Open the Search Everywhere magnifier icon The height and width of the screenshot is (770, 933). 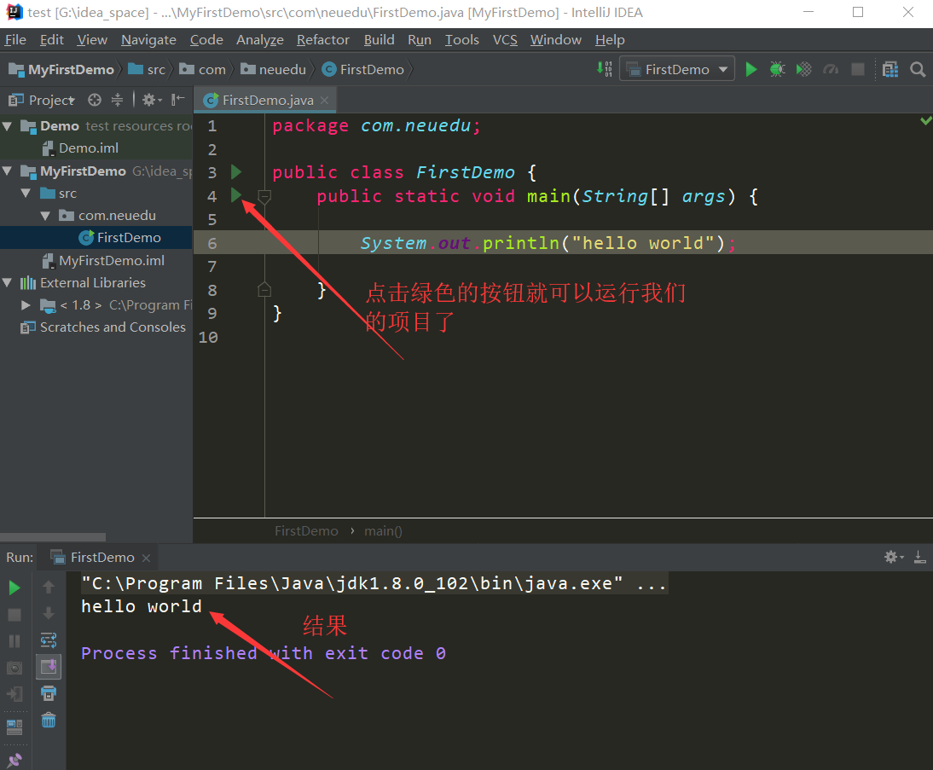[x=918, y=69]
